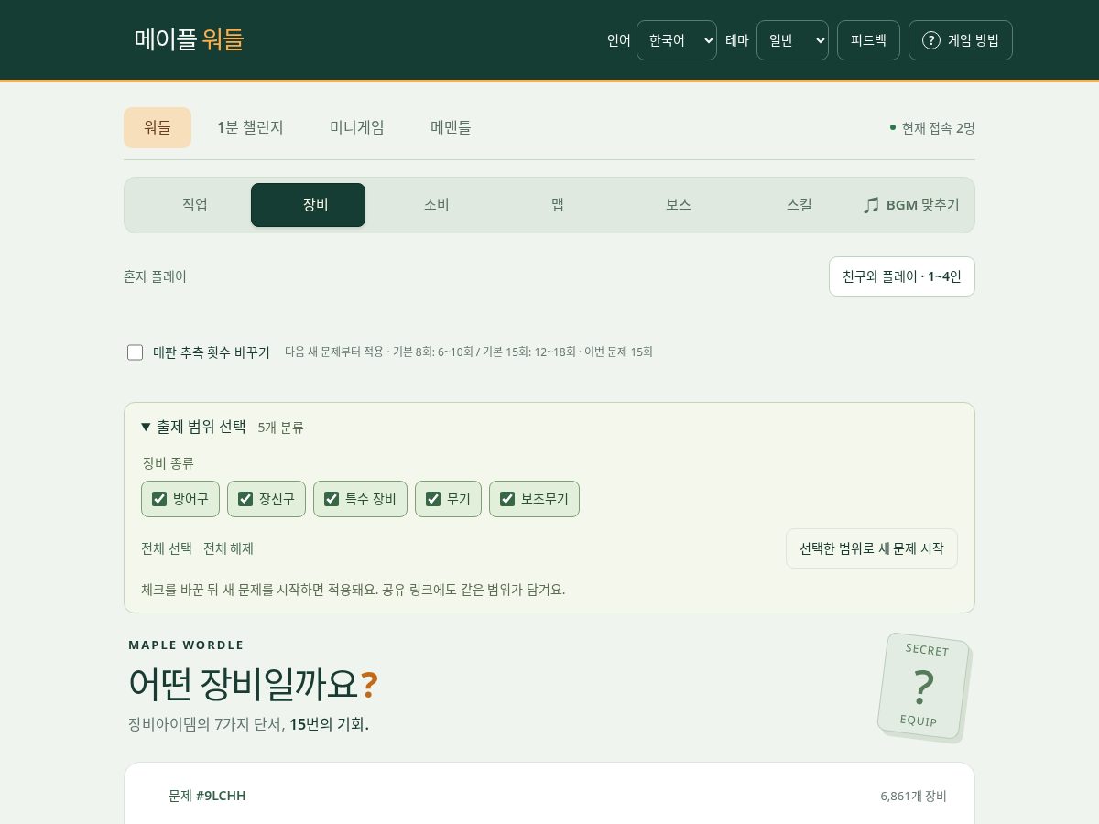
Task: Select the 워들 tab
Action: coord(158,127)
